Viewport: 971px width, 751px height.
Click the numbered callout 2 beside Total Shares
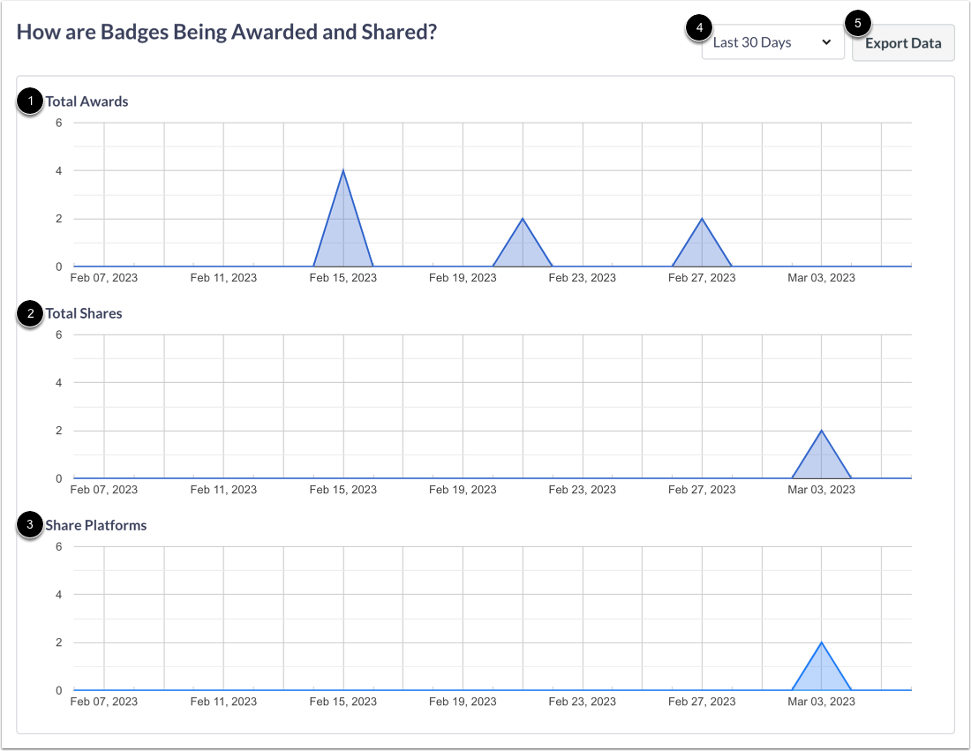click(28, 313)
